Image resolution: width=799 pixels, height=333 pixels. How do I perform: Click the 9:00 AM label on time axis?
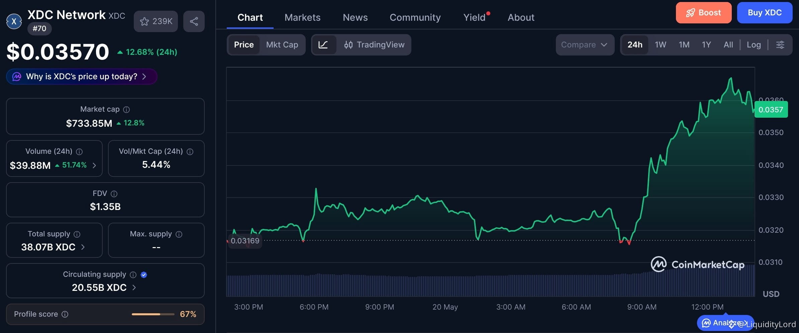click(x=642, y=307)
